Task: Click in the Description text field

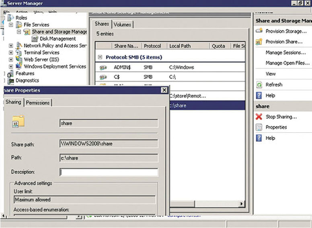Action: point(109,172)
